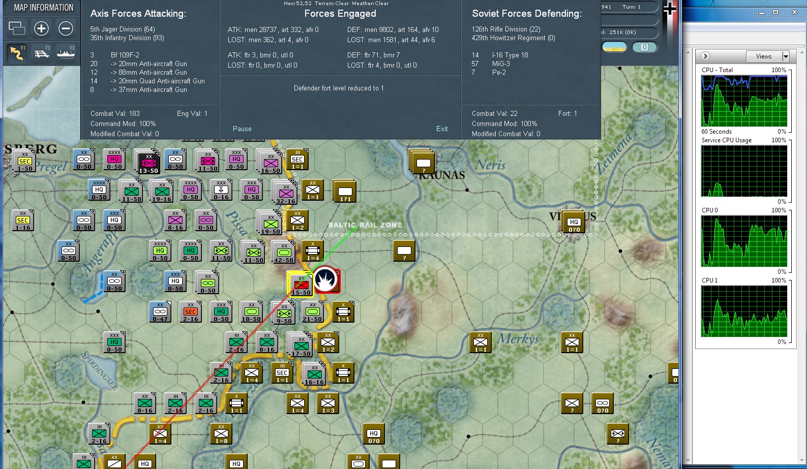
Task: Select the black 13-50 unit counter
Action: tap(148, 162)
